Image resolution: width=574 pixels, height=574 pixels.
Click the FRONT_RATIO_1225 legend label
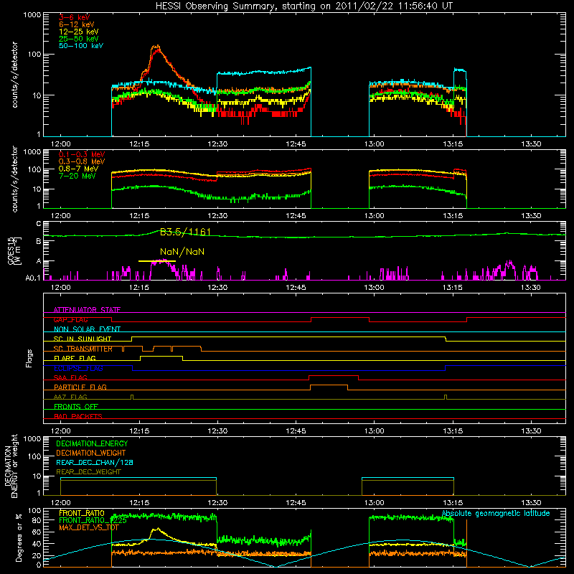point(93,520)
